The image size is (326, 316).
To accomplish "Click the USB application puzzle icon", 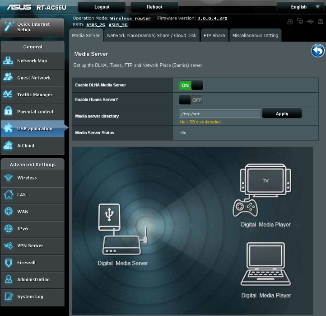I will 8,128.
